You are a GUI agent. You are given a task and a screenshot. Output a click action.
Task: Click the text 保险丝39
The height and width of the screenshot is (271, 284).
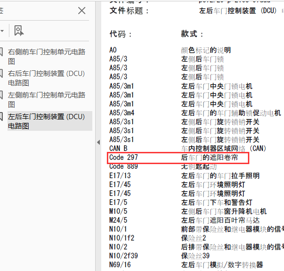click(195, 256)
